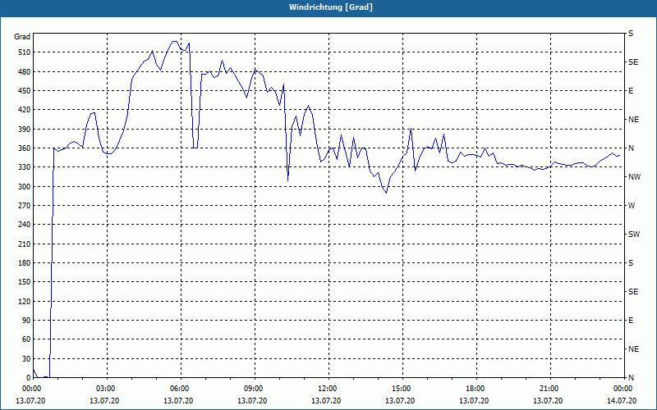
Task: Select the '13.07.20' date under 06:00
Action: click(177, 401)
